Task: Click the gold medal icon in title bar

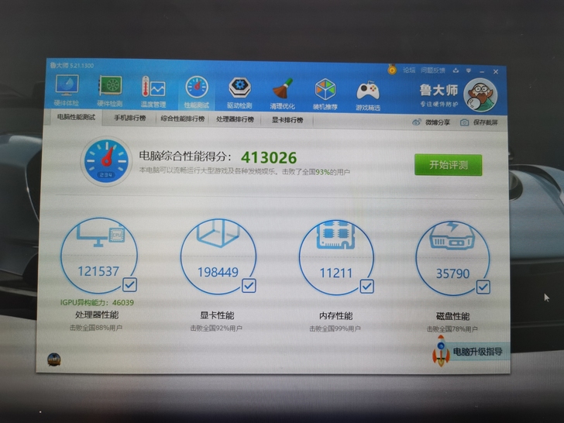Action: coord(392,69)
